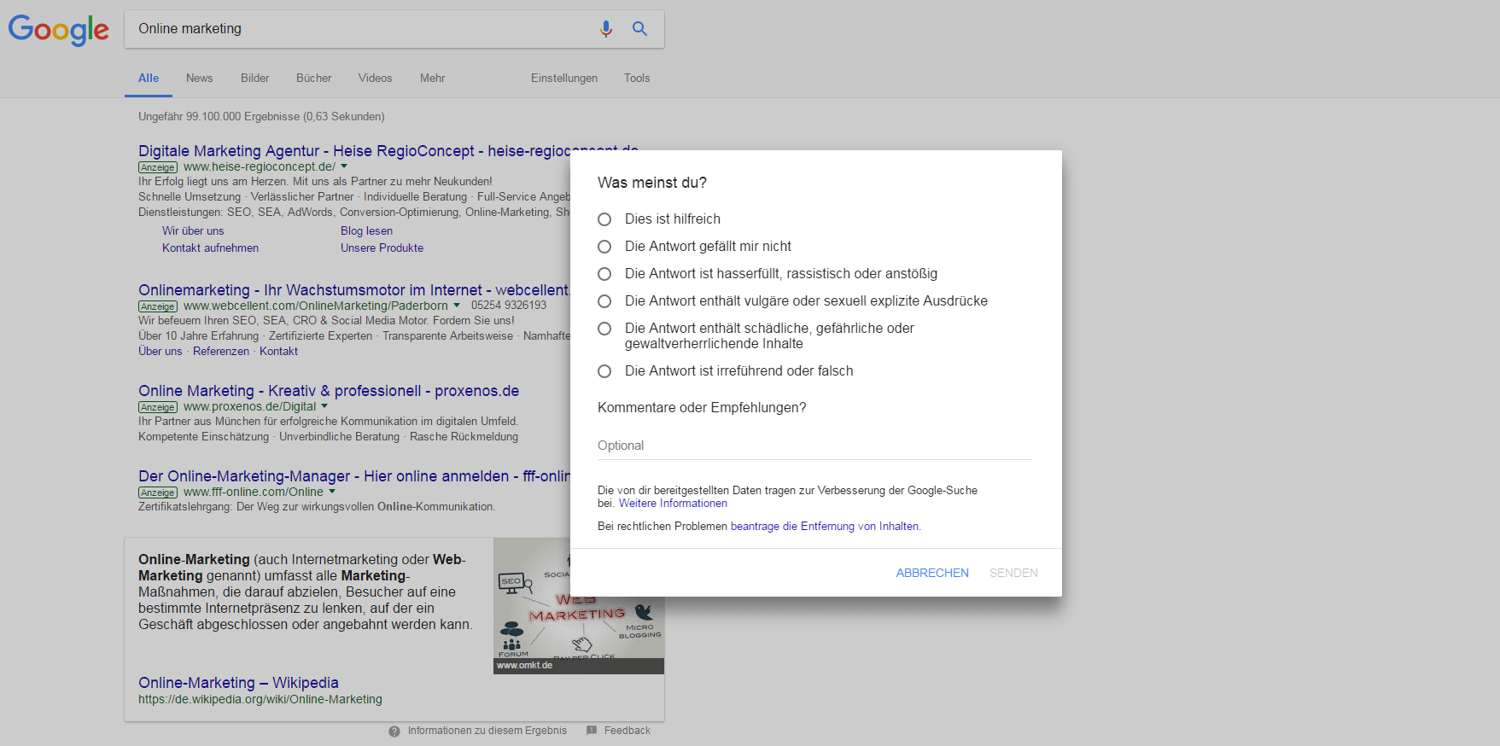Choose 'schädliche, gefährliche oder gewaltverherrlichende Inhalte' option
This screenshot has height=746, width=1500.
pyautogui.click(x=604, y=329)
